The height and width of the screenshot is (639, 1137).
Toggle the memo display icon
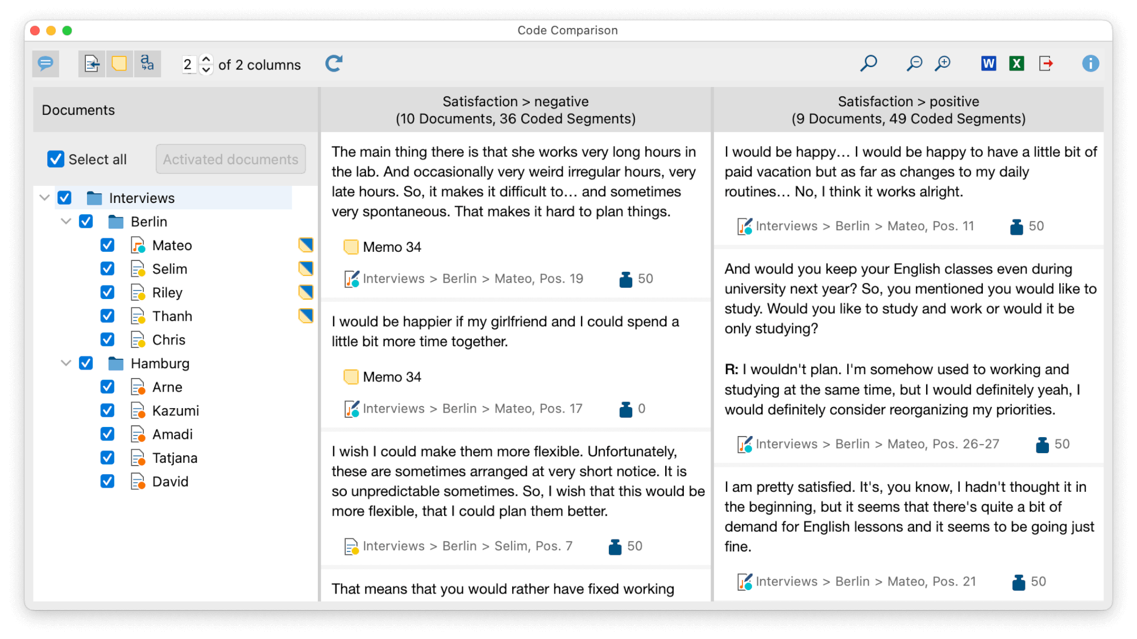coord(119,63)
